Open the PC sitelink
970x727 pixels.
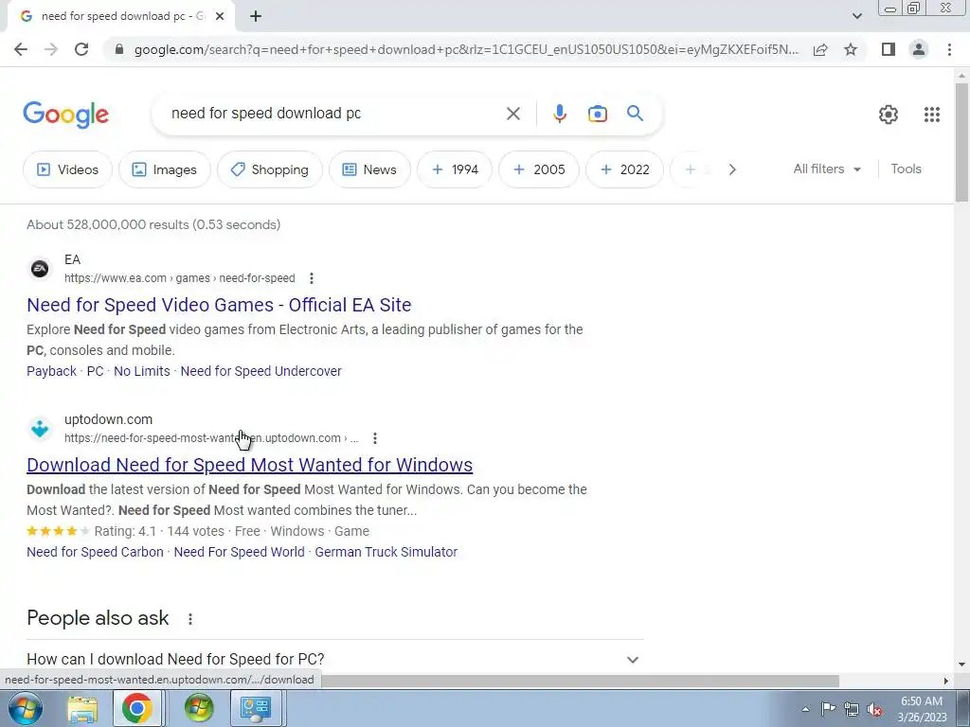coord(95,371)
